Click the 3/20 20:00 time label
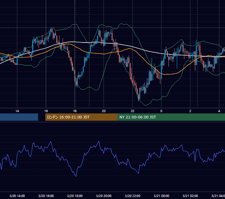The height and width of the screenshot is (199, 225). pos(104,196)
